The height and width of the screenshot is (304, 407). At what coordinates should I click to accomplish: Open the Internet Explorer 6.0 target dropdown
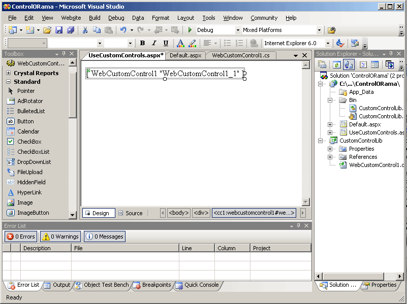tap(328, 44)
